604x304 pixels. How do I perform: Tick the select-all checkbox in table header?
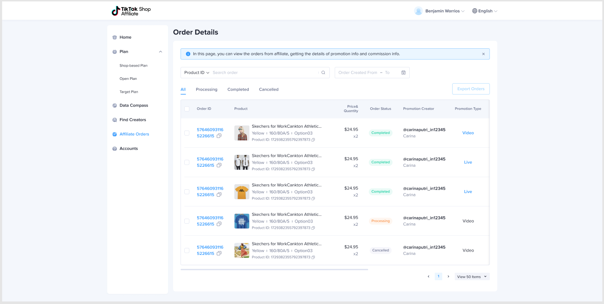[x=187, y=109]
